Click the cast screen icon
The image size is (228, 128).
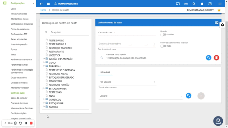[x=178, y=4]
